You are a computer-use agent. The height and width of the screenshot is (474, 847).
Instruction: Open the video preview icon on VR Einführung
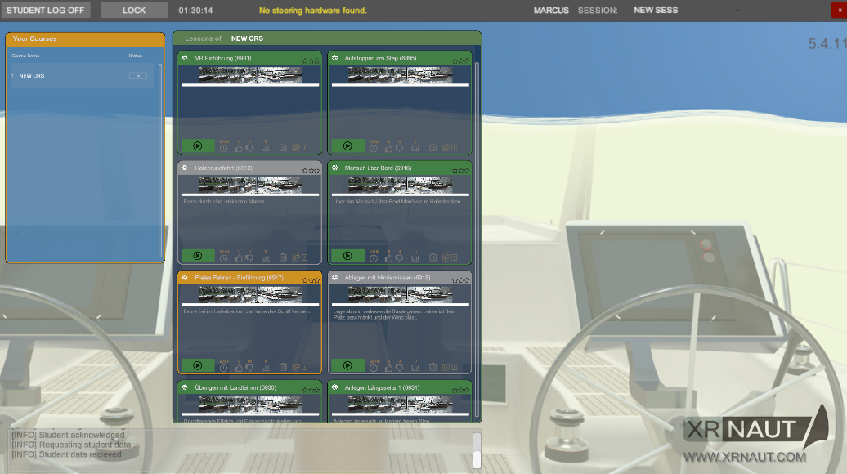click(307, 146)
